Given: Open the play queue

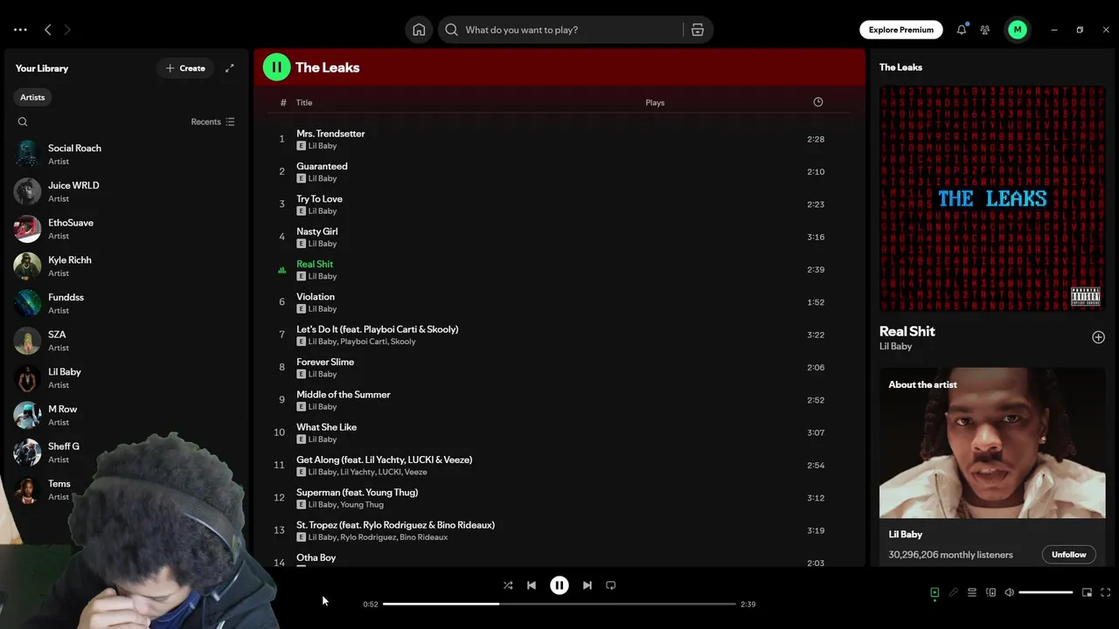Looking at the screenshot, I should (x=972, y=592).
